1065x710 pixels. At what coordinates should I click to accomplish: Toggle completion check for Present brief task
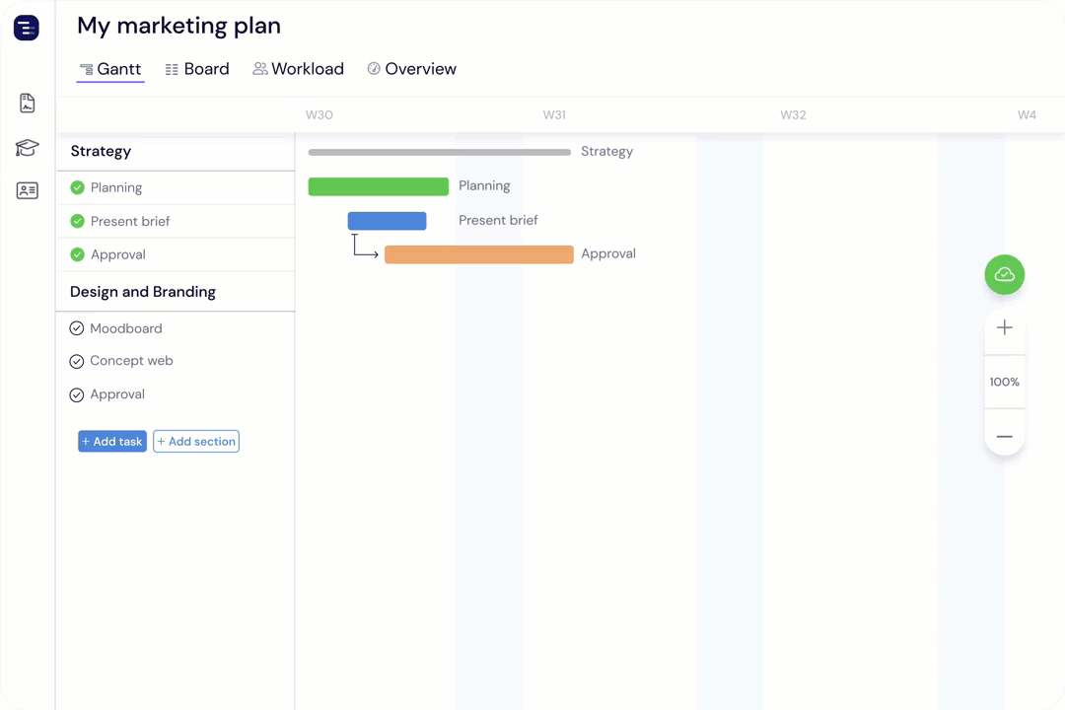click(x=78, y=221)
